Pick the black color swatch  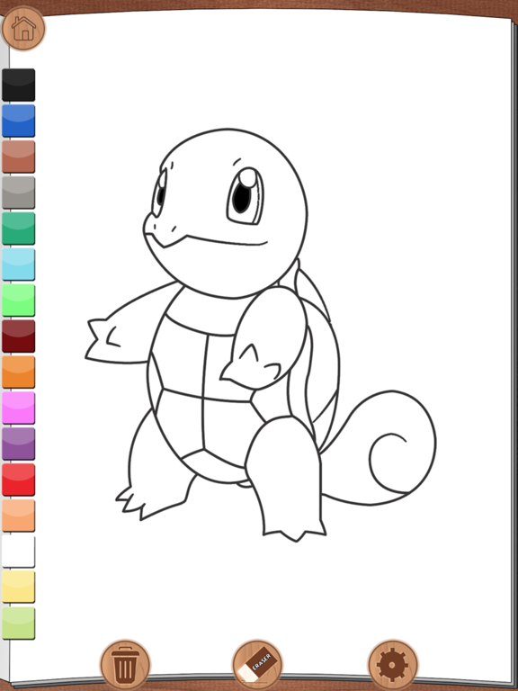(x=19, y=85)
